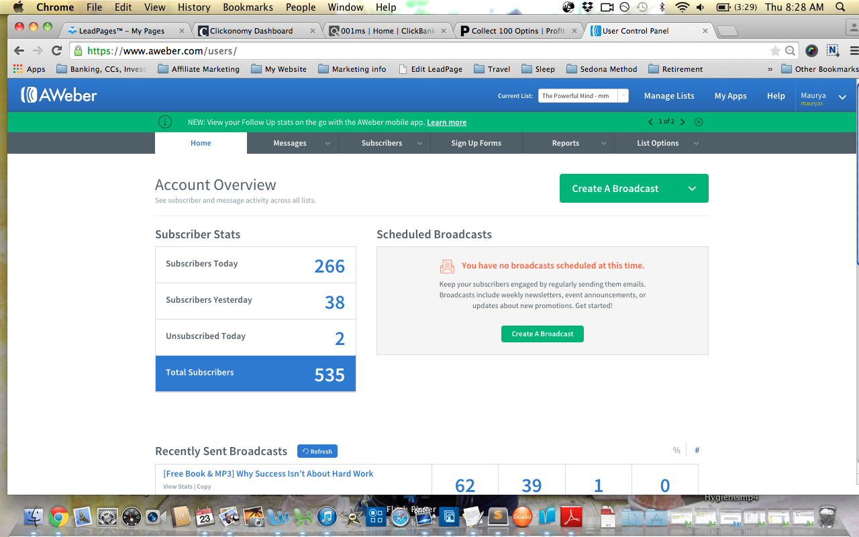The height and width of the screenshot is (537, 859).
Task: Bookmark this page with the star icon
Action: tap(775, 51)
